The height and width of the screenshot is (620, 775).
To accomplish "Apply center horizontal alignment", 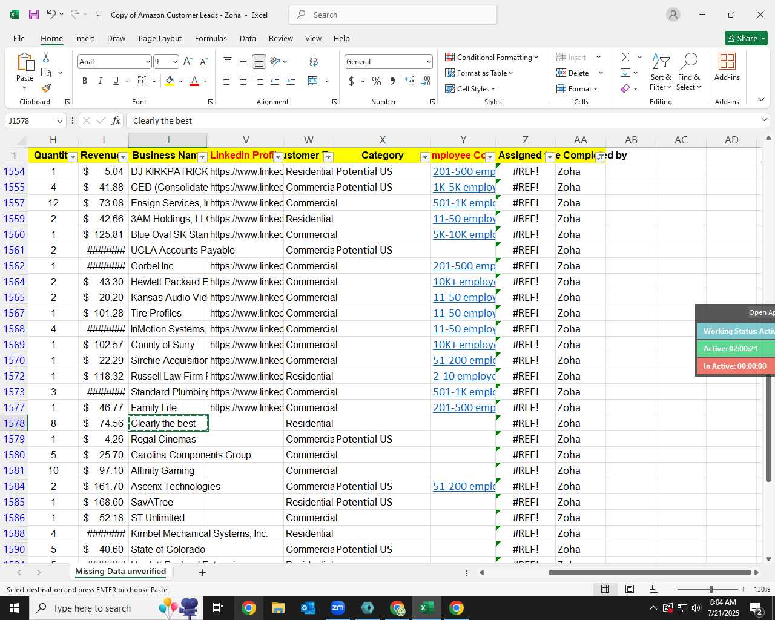I will (243, 81).
